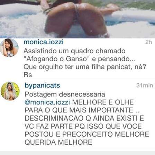
Task: Tap the monica.iozzi username
Action: pos(44,42)
